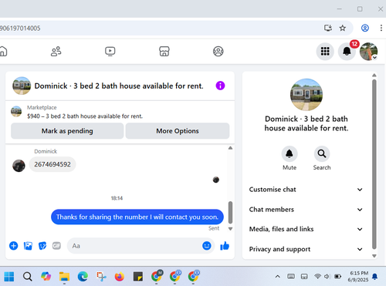Screen dimensions: 386x286
Task: Open File Explorer from the taskbar
Action: (64, 277)
